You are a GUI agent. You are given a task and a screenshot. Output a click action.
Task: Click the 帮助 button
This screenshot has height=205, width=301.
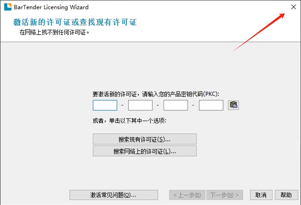[x=286, y=195]
